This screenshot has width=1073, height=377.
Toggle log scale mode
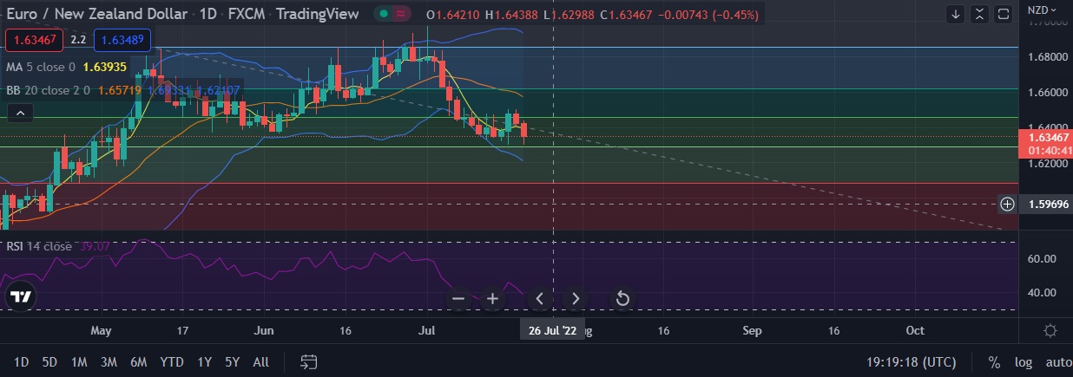tap(1024, 361)
